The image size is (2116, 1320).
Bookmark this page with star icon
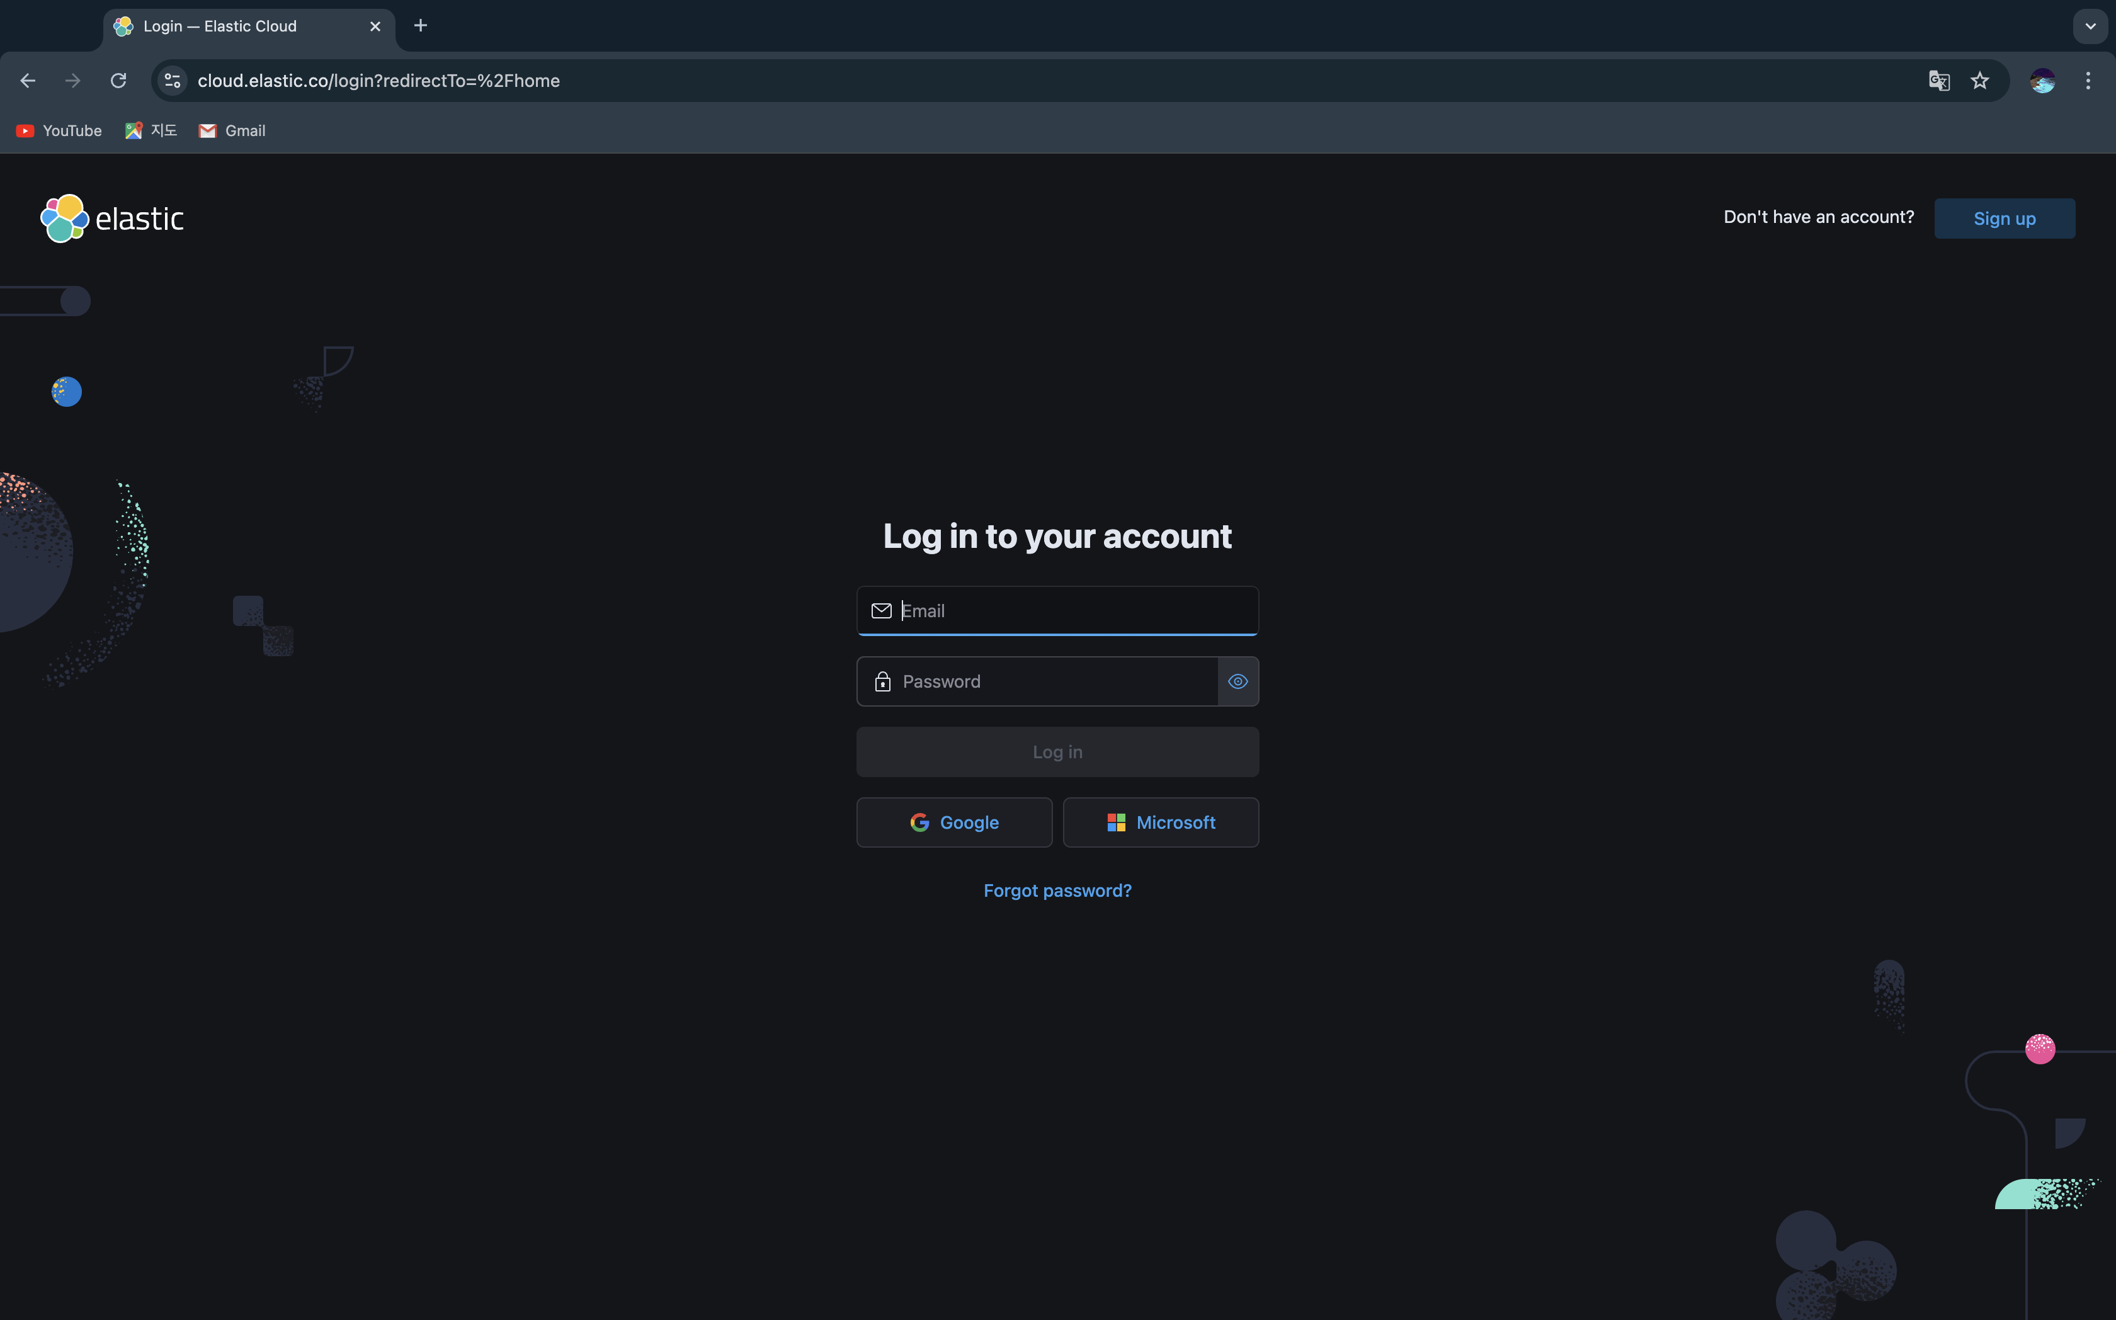(1980, 81)
